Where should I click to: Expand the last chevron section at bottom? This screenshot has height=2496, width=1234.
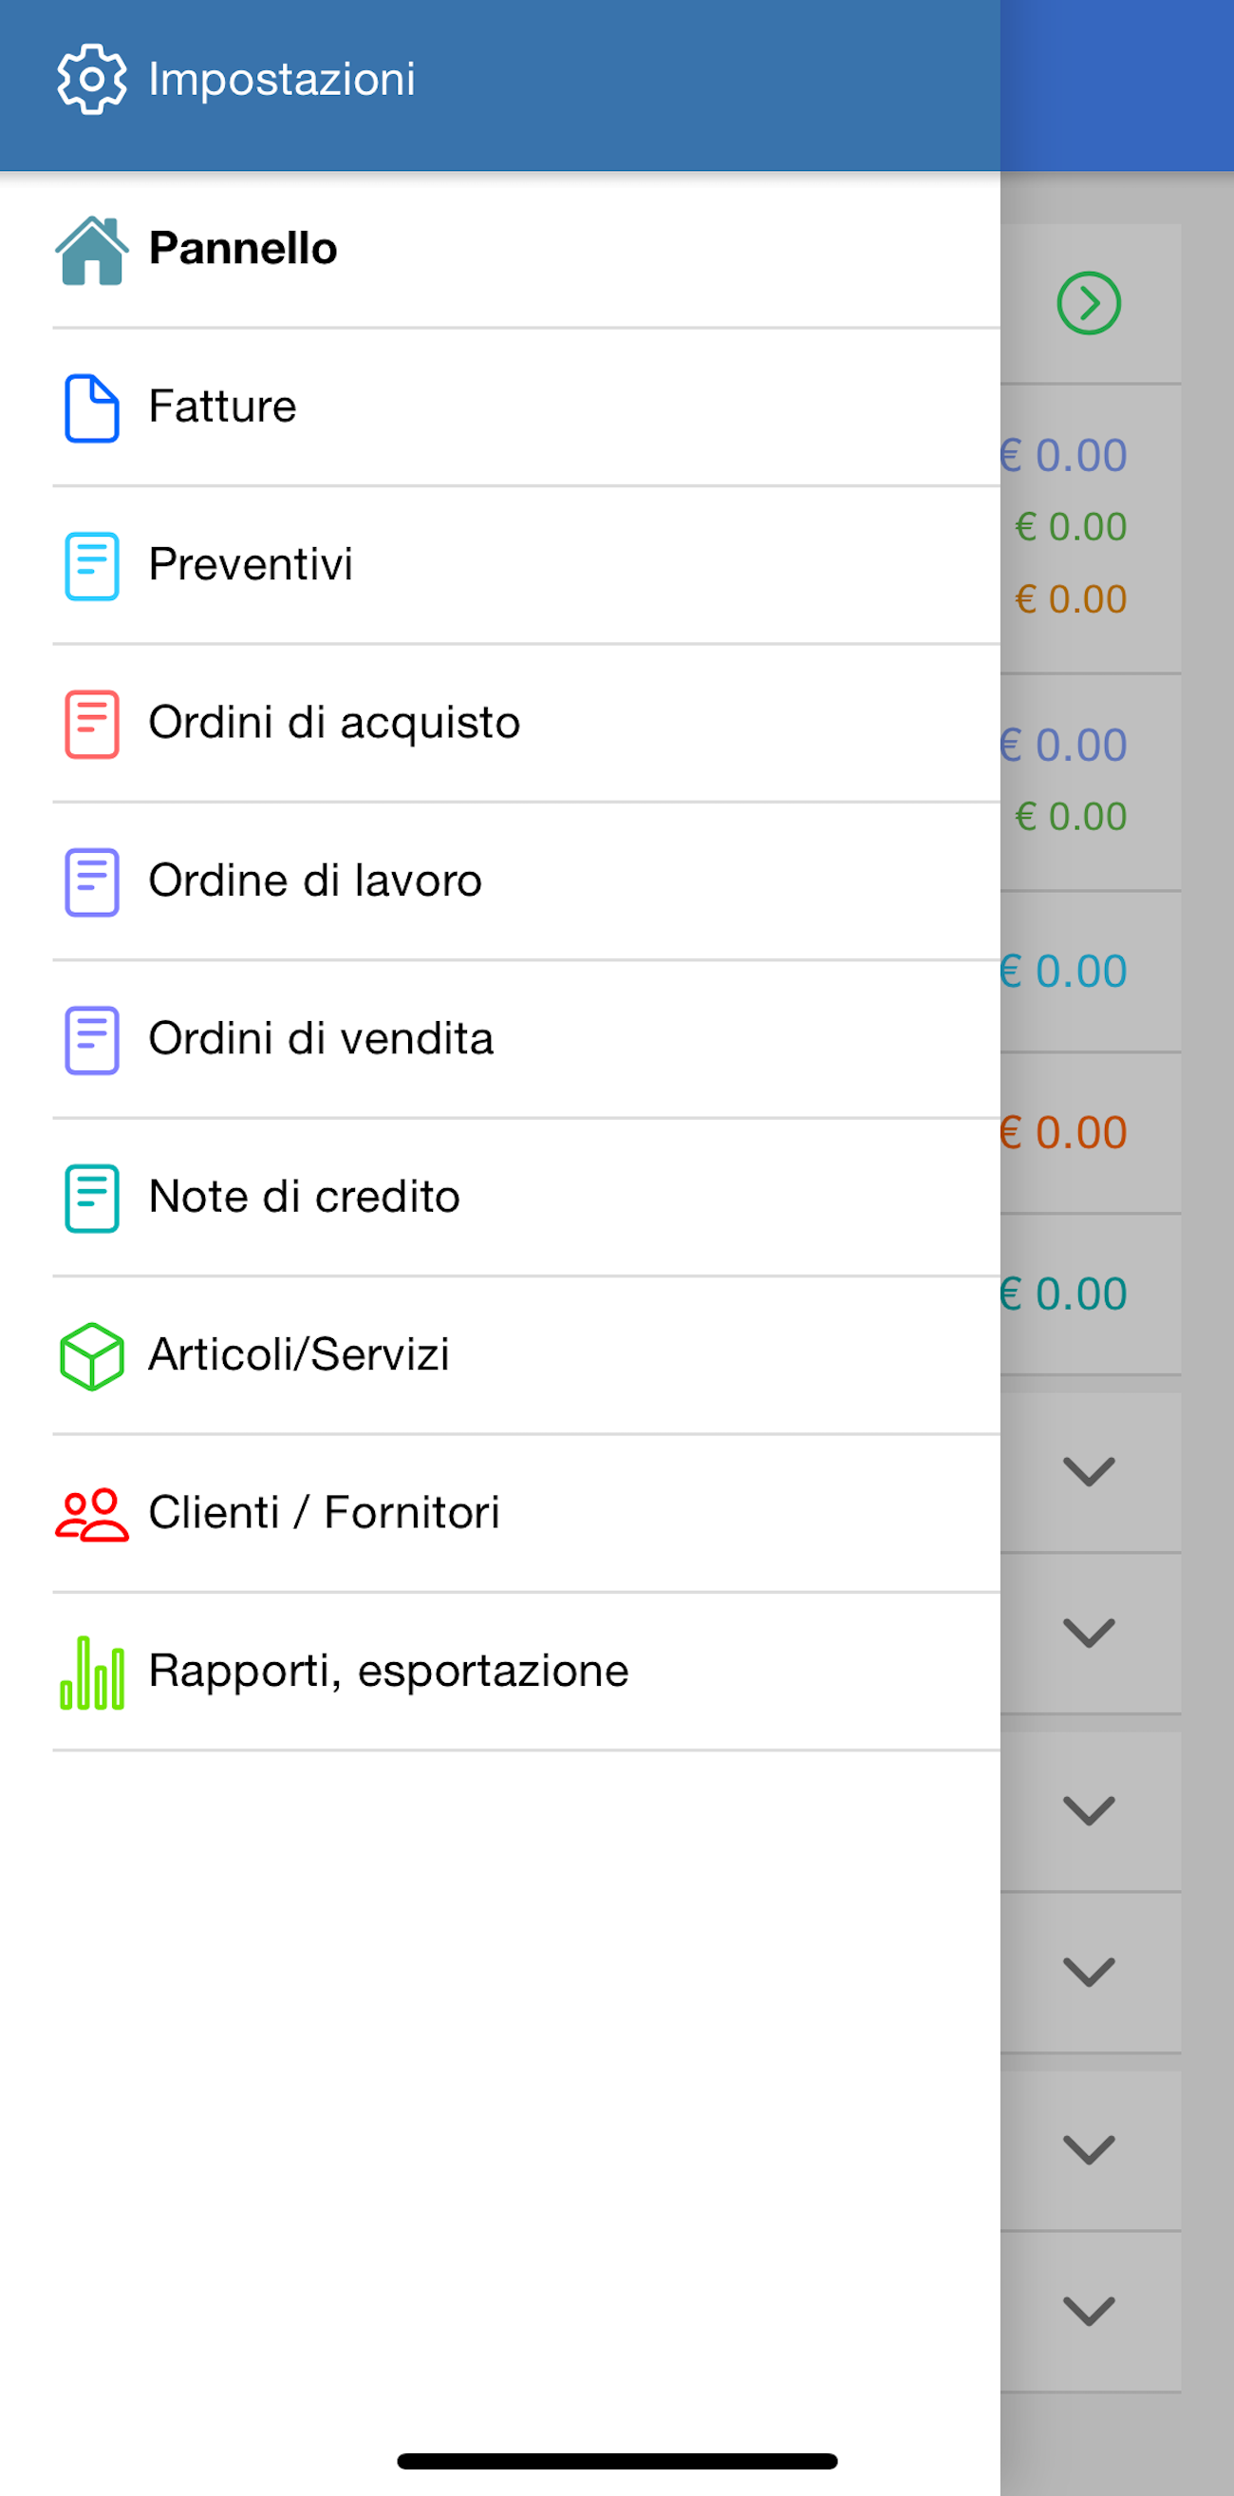pyautogui.click(x=1089, y=2312)
